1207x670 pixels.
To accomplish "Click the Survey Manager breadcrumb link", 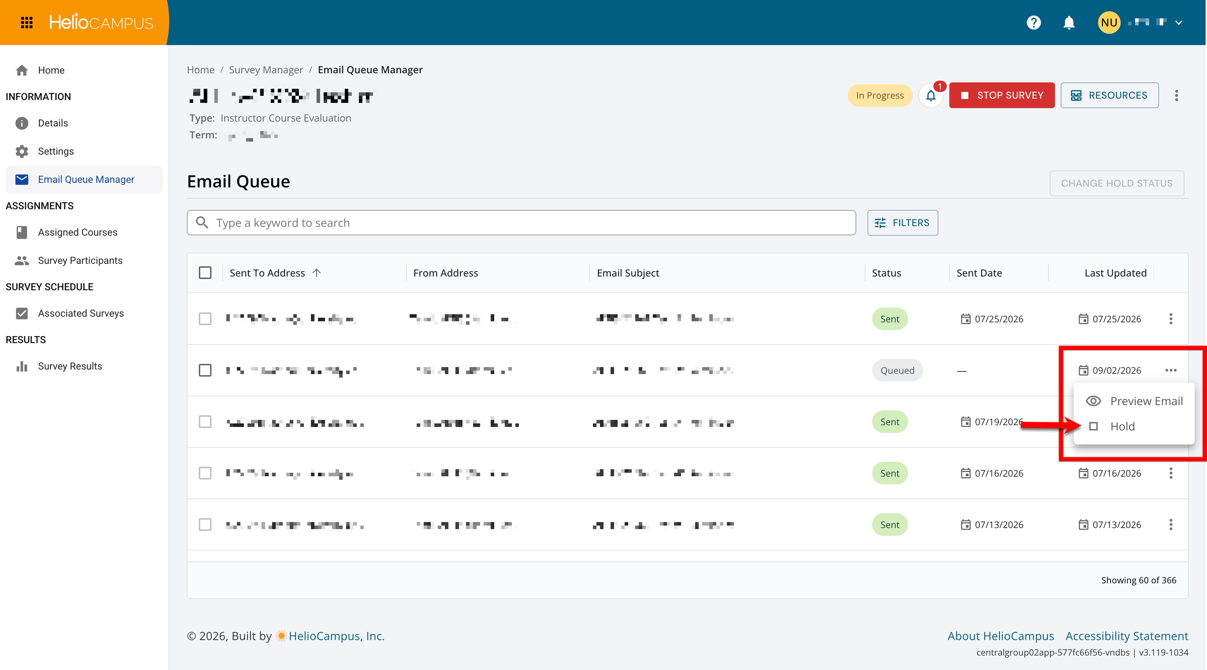I will coord(266,70).
